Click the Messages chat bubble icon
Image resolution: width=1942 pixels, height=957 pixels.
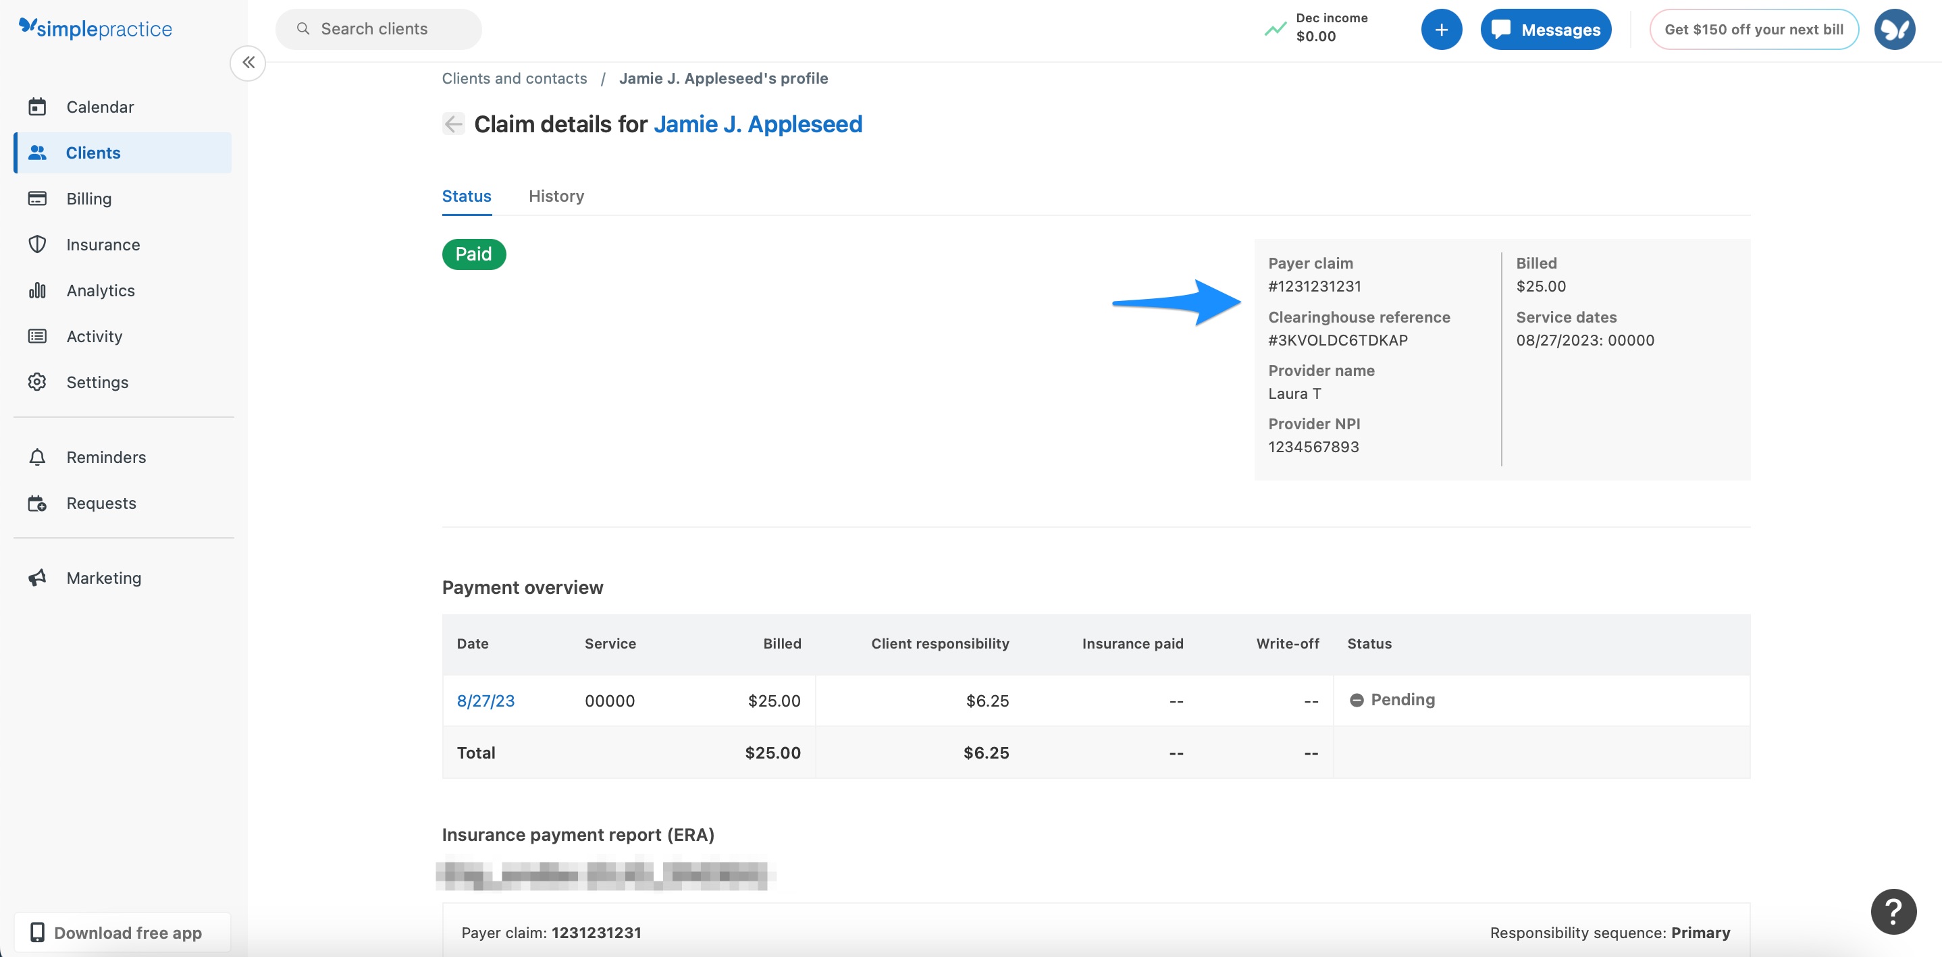click(x=1501, y=30)
